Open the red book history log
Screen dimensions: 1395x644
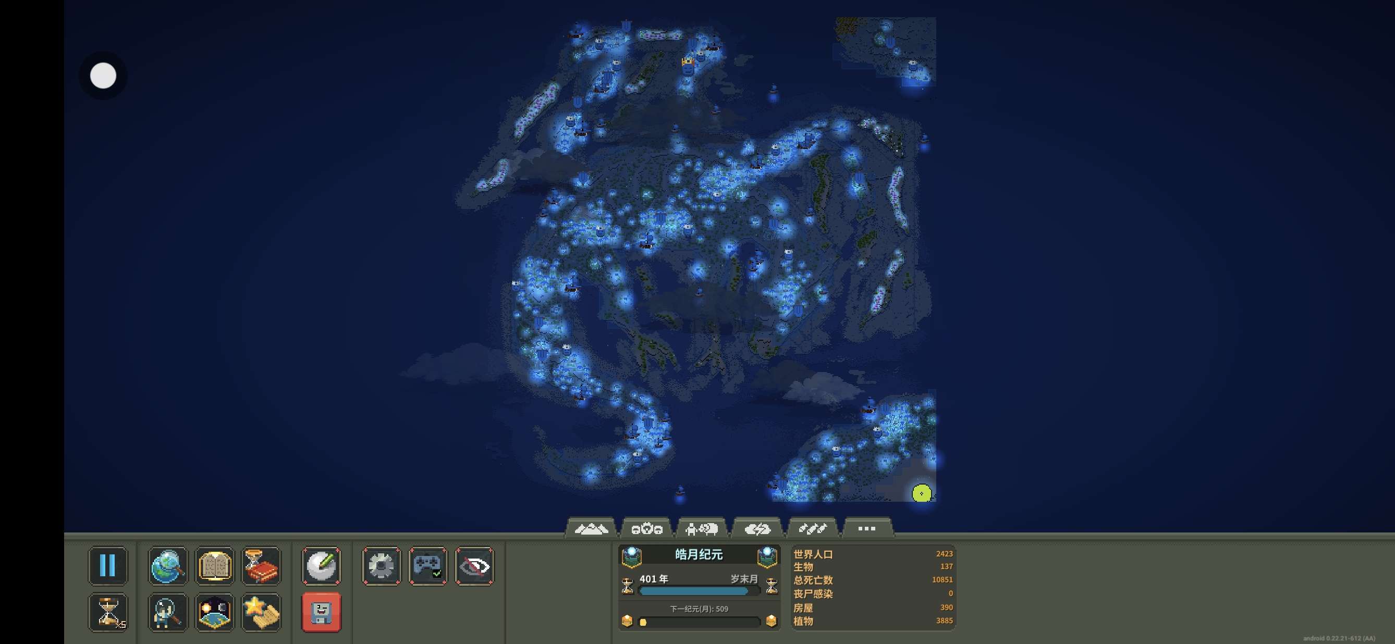click(x=262, y=565)
